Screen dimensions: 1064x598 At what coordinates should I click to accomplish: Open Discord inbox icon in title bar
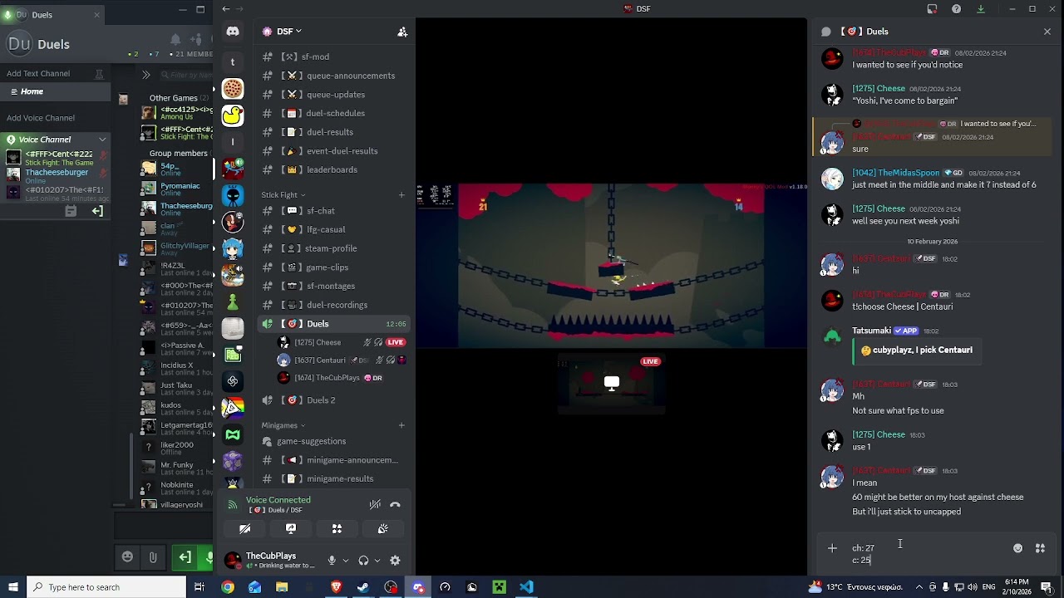click(932, 9)
